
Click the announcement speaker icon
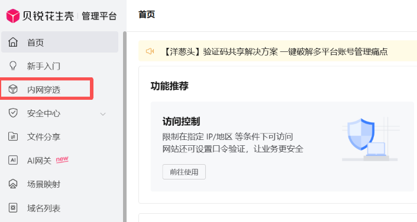(x=150, y=51)
